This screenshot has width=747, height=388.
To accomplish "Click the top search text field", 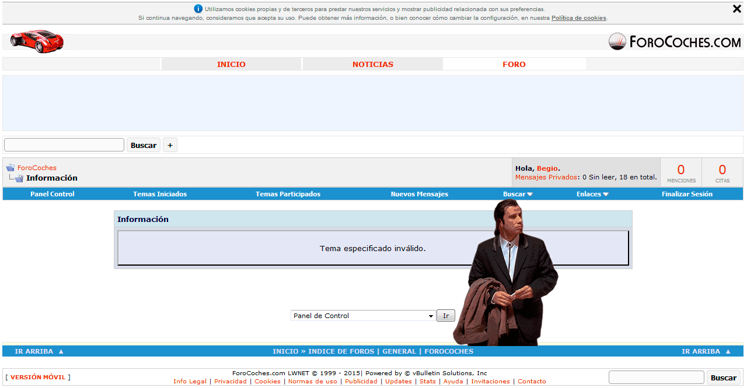I will click(x=64, y=145).
